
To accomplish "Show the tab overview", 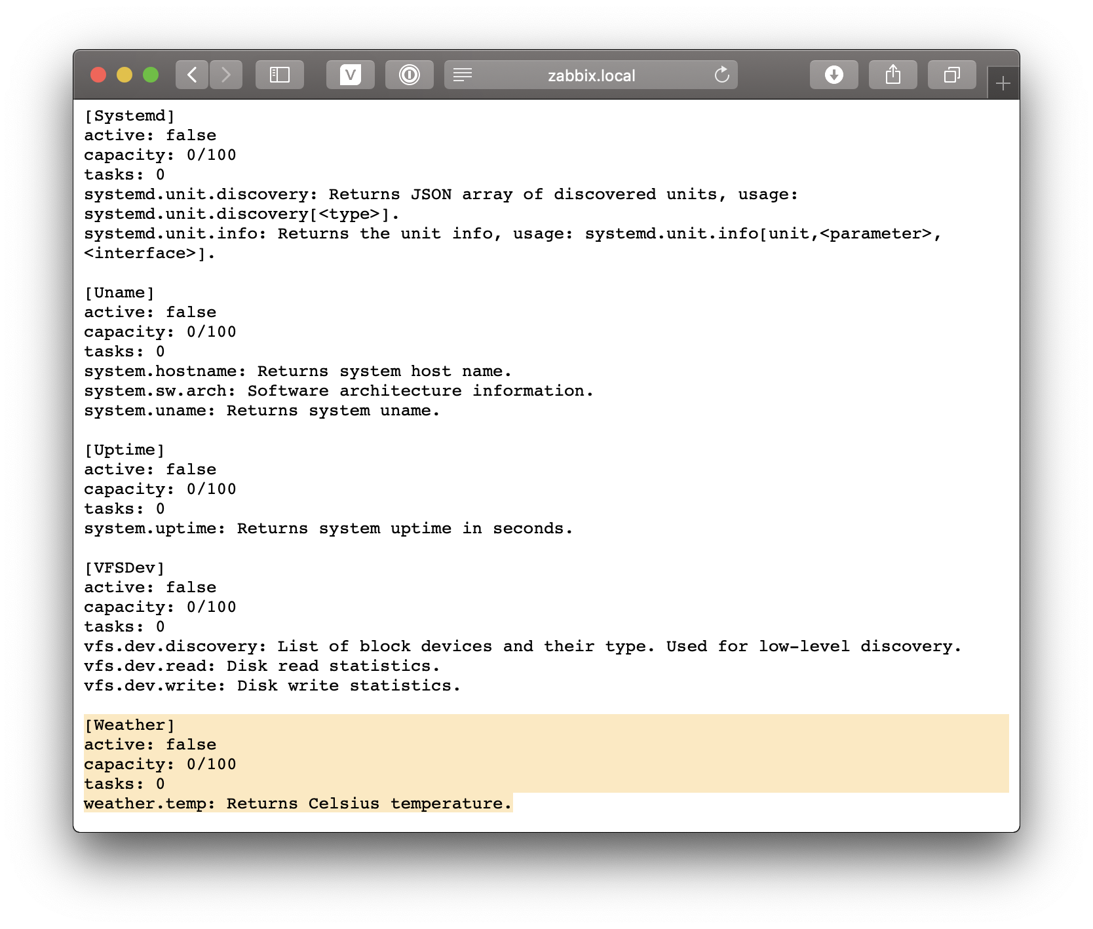I will 952,75.
